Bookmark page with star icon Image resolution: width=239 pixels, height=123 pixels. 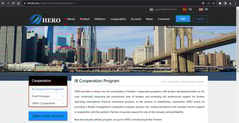(x=214, y=3)
